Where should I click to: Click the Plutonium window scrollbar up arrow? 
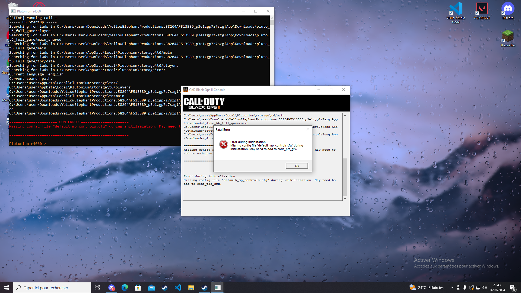[272, 18]
